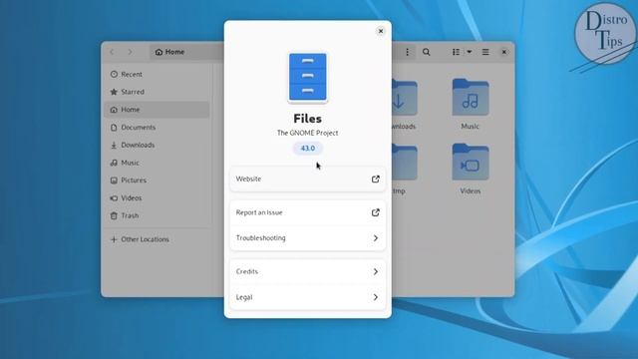Click the Website external link icon
This screenshot has height=359, width=638.
(x=375, y=179)
